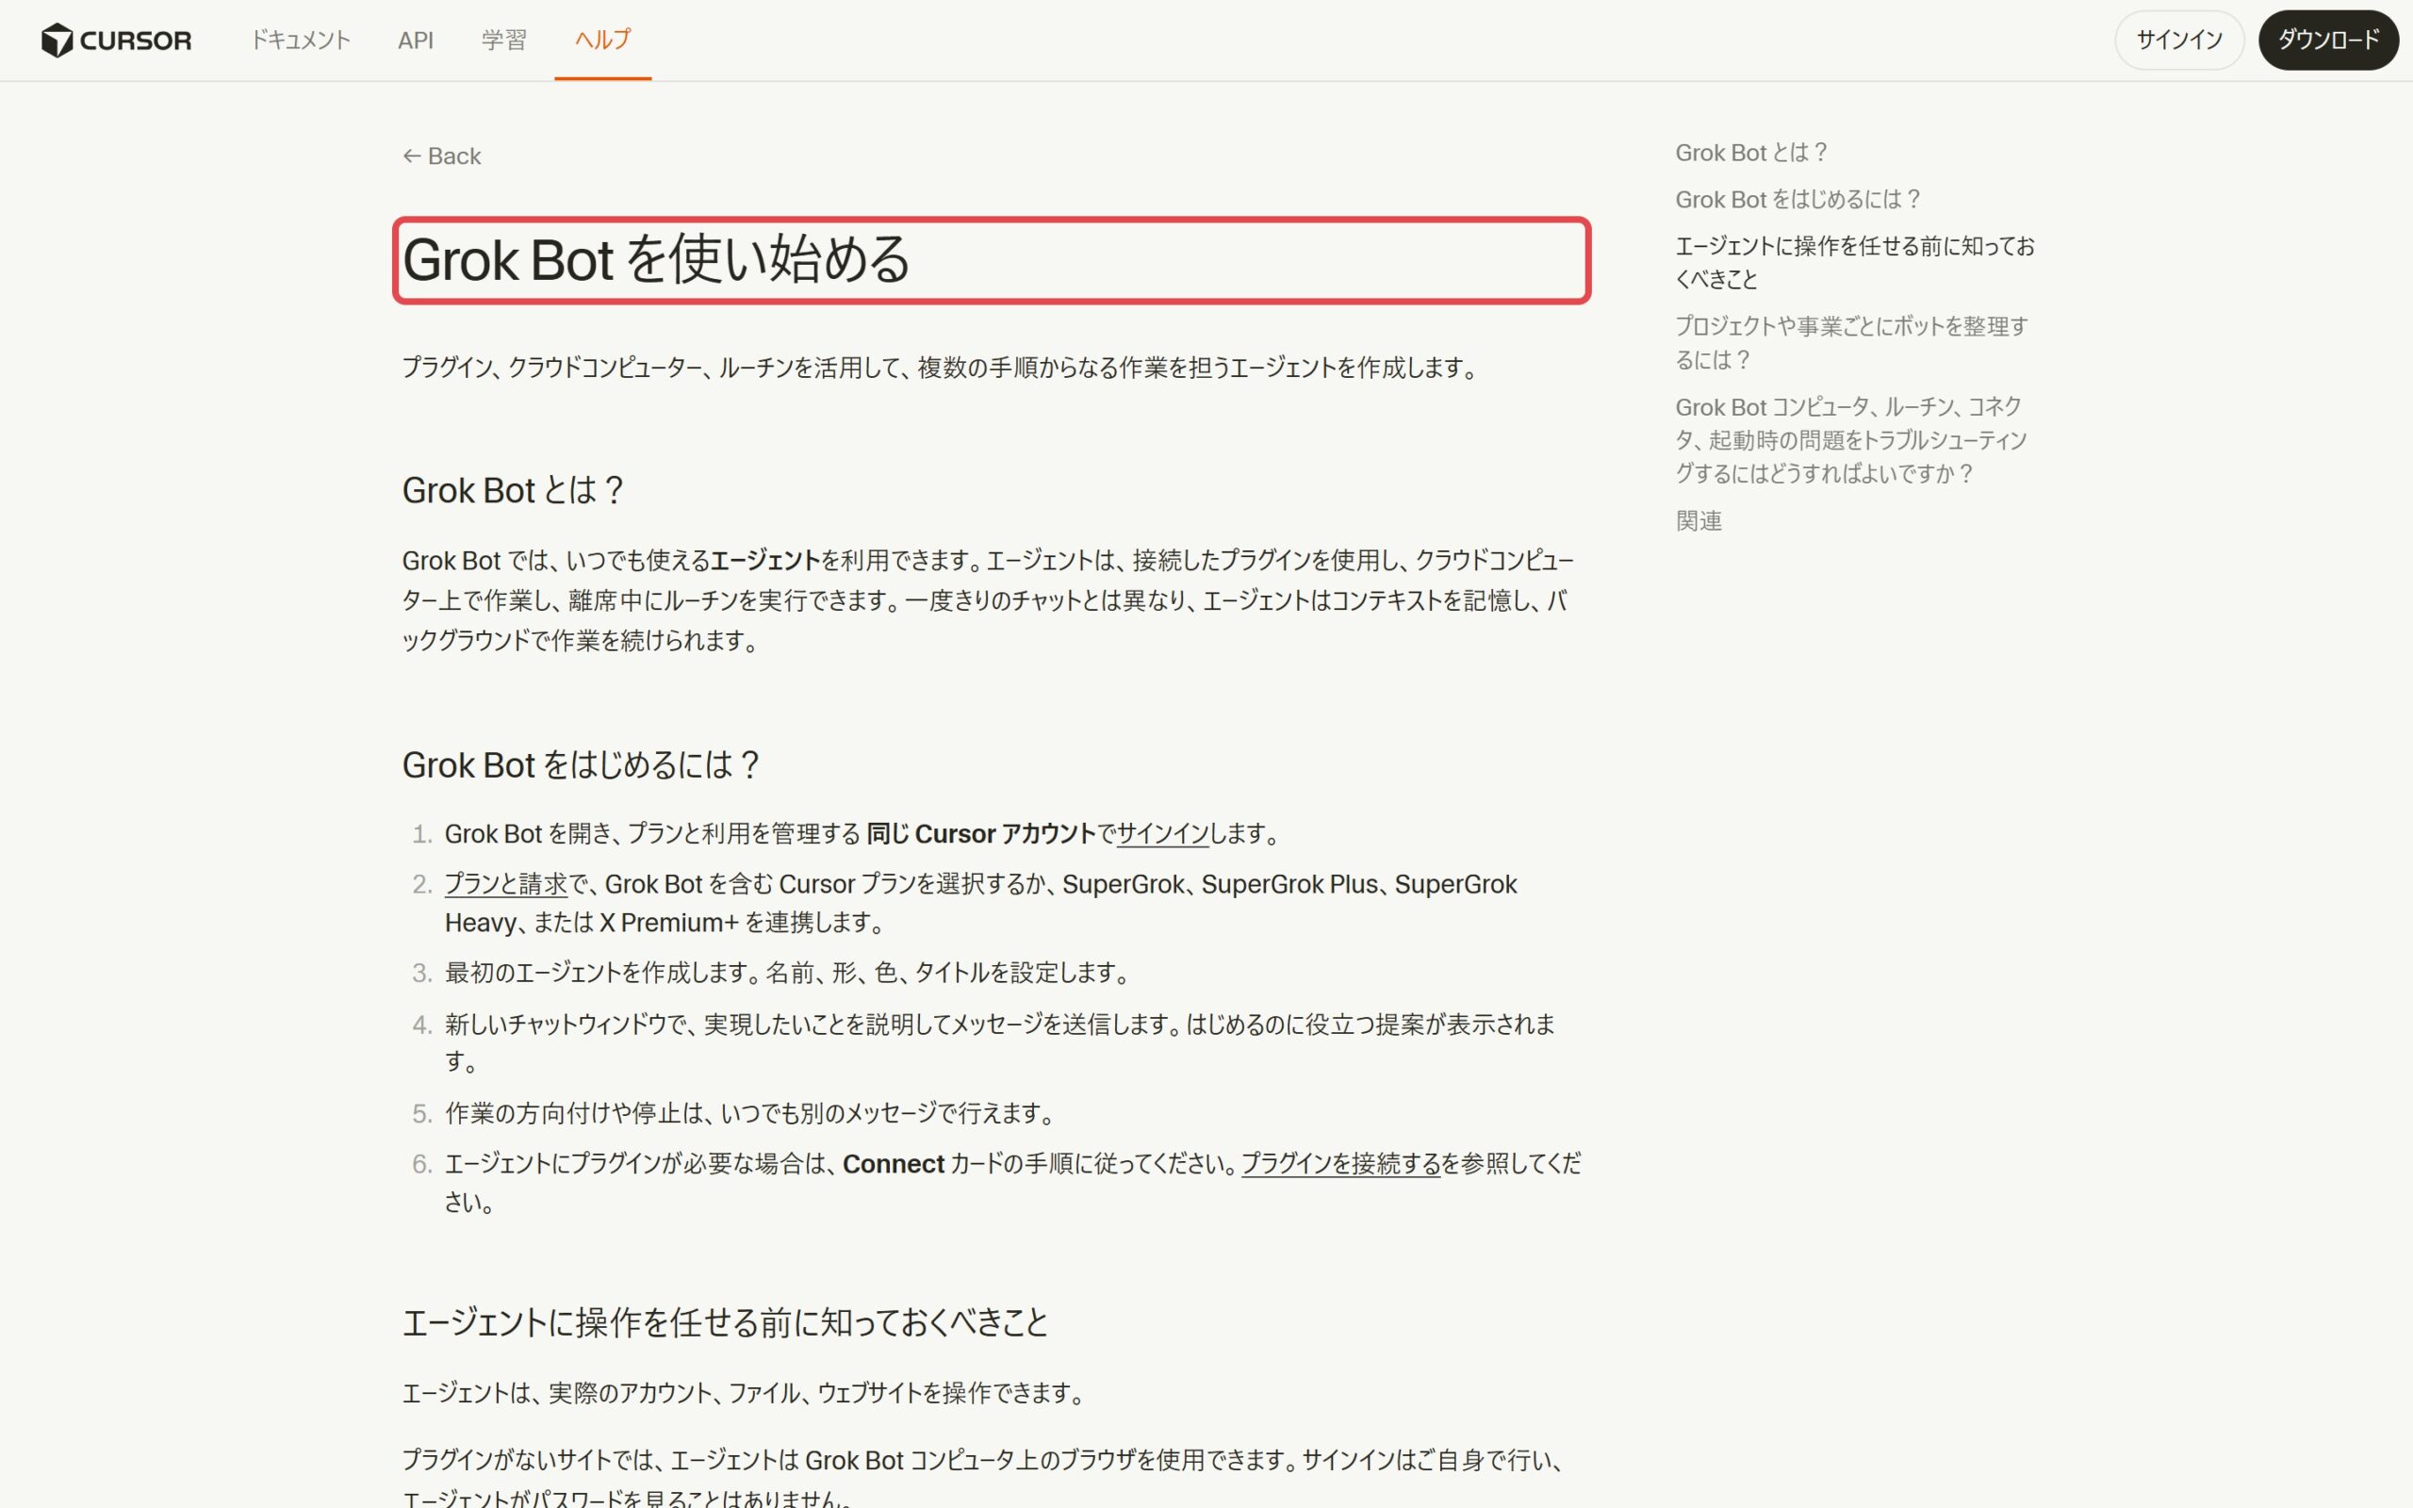This screenshot has height=1508, width=2413.
Task: Click step 4 text '新しいチャットウィンドウで'
Action: (1000, 1042)
